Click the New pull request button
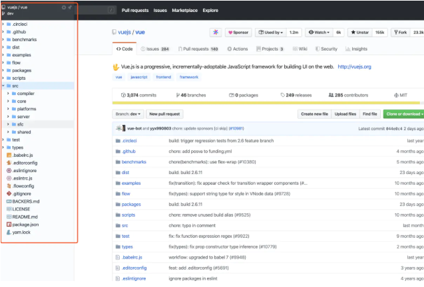Screen dimensions: 424x287 (x=164, y=114)
